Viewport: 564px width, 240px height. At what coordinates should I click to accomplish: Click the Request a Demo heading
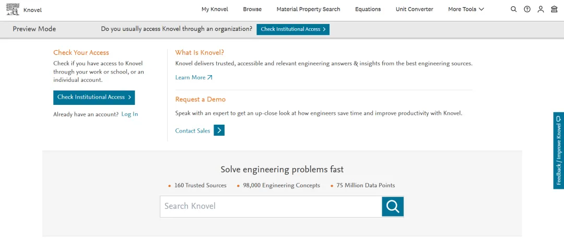click(201, 99)
